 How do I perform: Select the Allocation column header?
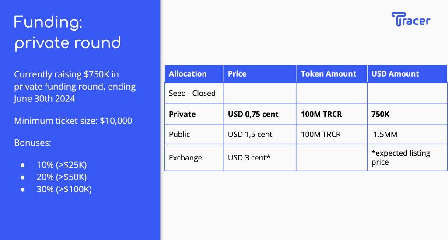coord(188,74)
